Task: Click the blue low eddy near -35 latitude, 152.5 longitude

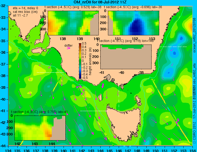Action: click(181, 38)
